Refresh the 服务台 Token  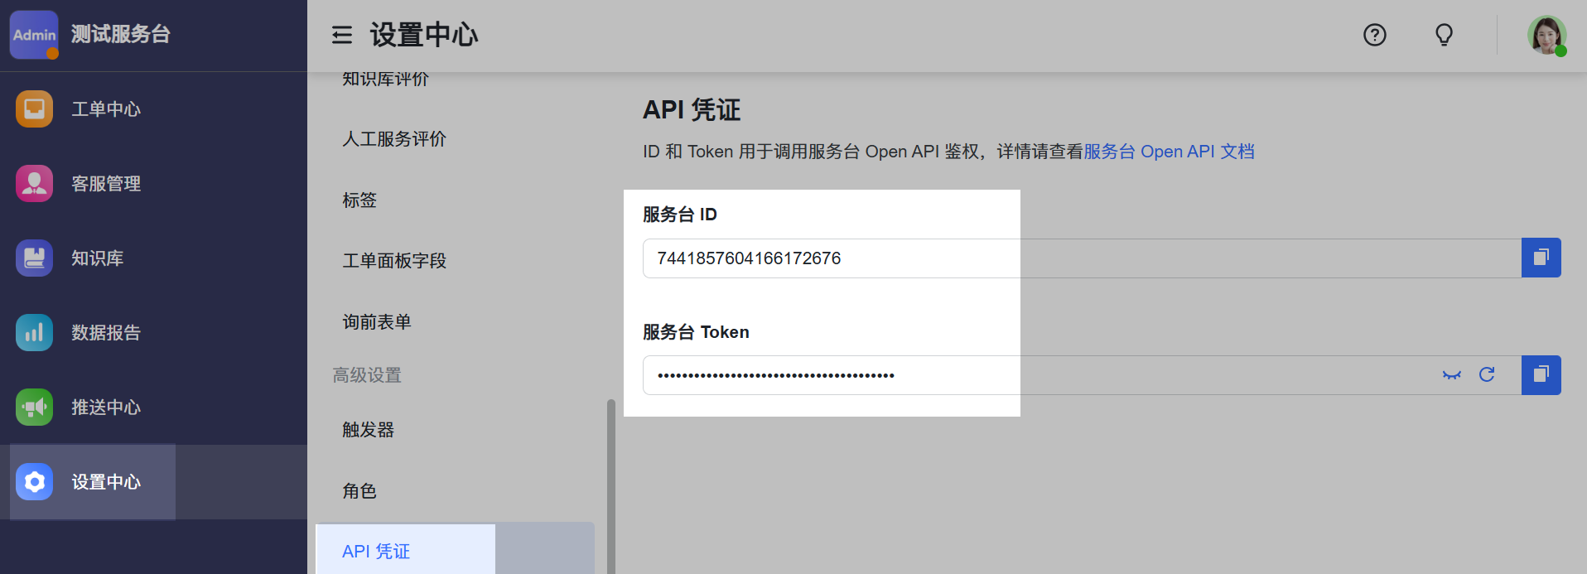(x=1487, y=375)
